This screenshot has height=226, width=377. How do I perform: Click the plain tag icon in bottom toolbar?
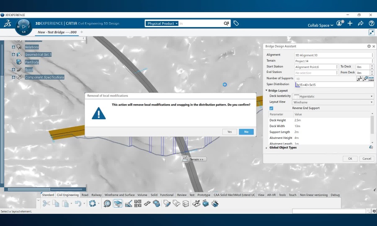click(176, 204)
